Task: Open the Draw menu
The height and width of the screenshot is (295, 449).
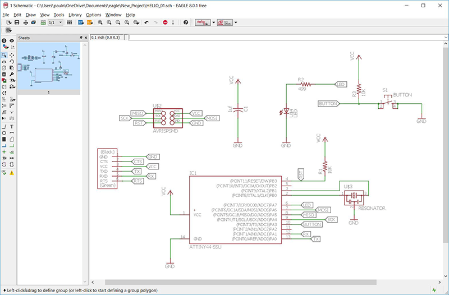Action: click(x=30, y=15)
